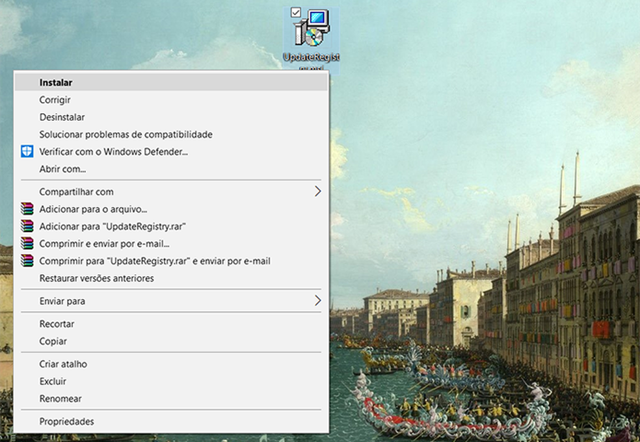Click WinRAR icon beside Comprimir para "UpdateRegistry.rar" e enviar
640x442 pixels.
coord(27,261)
